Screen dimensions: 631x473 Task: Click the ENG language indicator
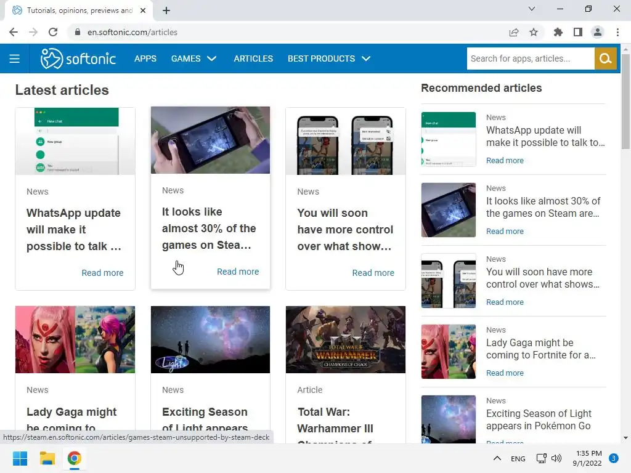(x=518, y=458)
